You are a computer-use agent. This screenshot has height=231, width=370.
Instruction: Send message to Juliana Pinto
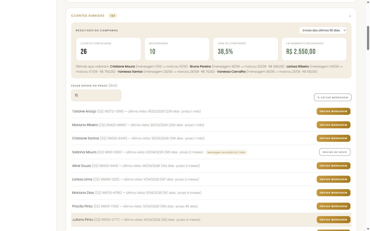coord(333,220)
